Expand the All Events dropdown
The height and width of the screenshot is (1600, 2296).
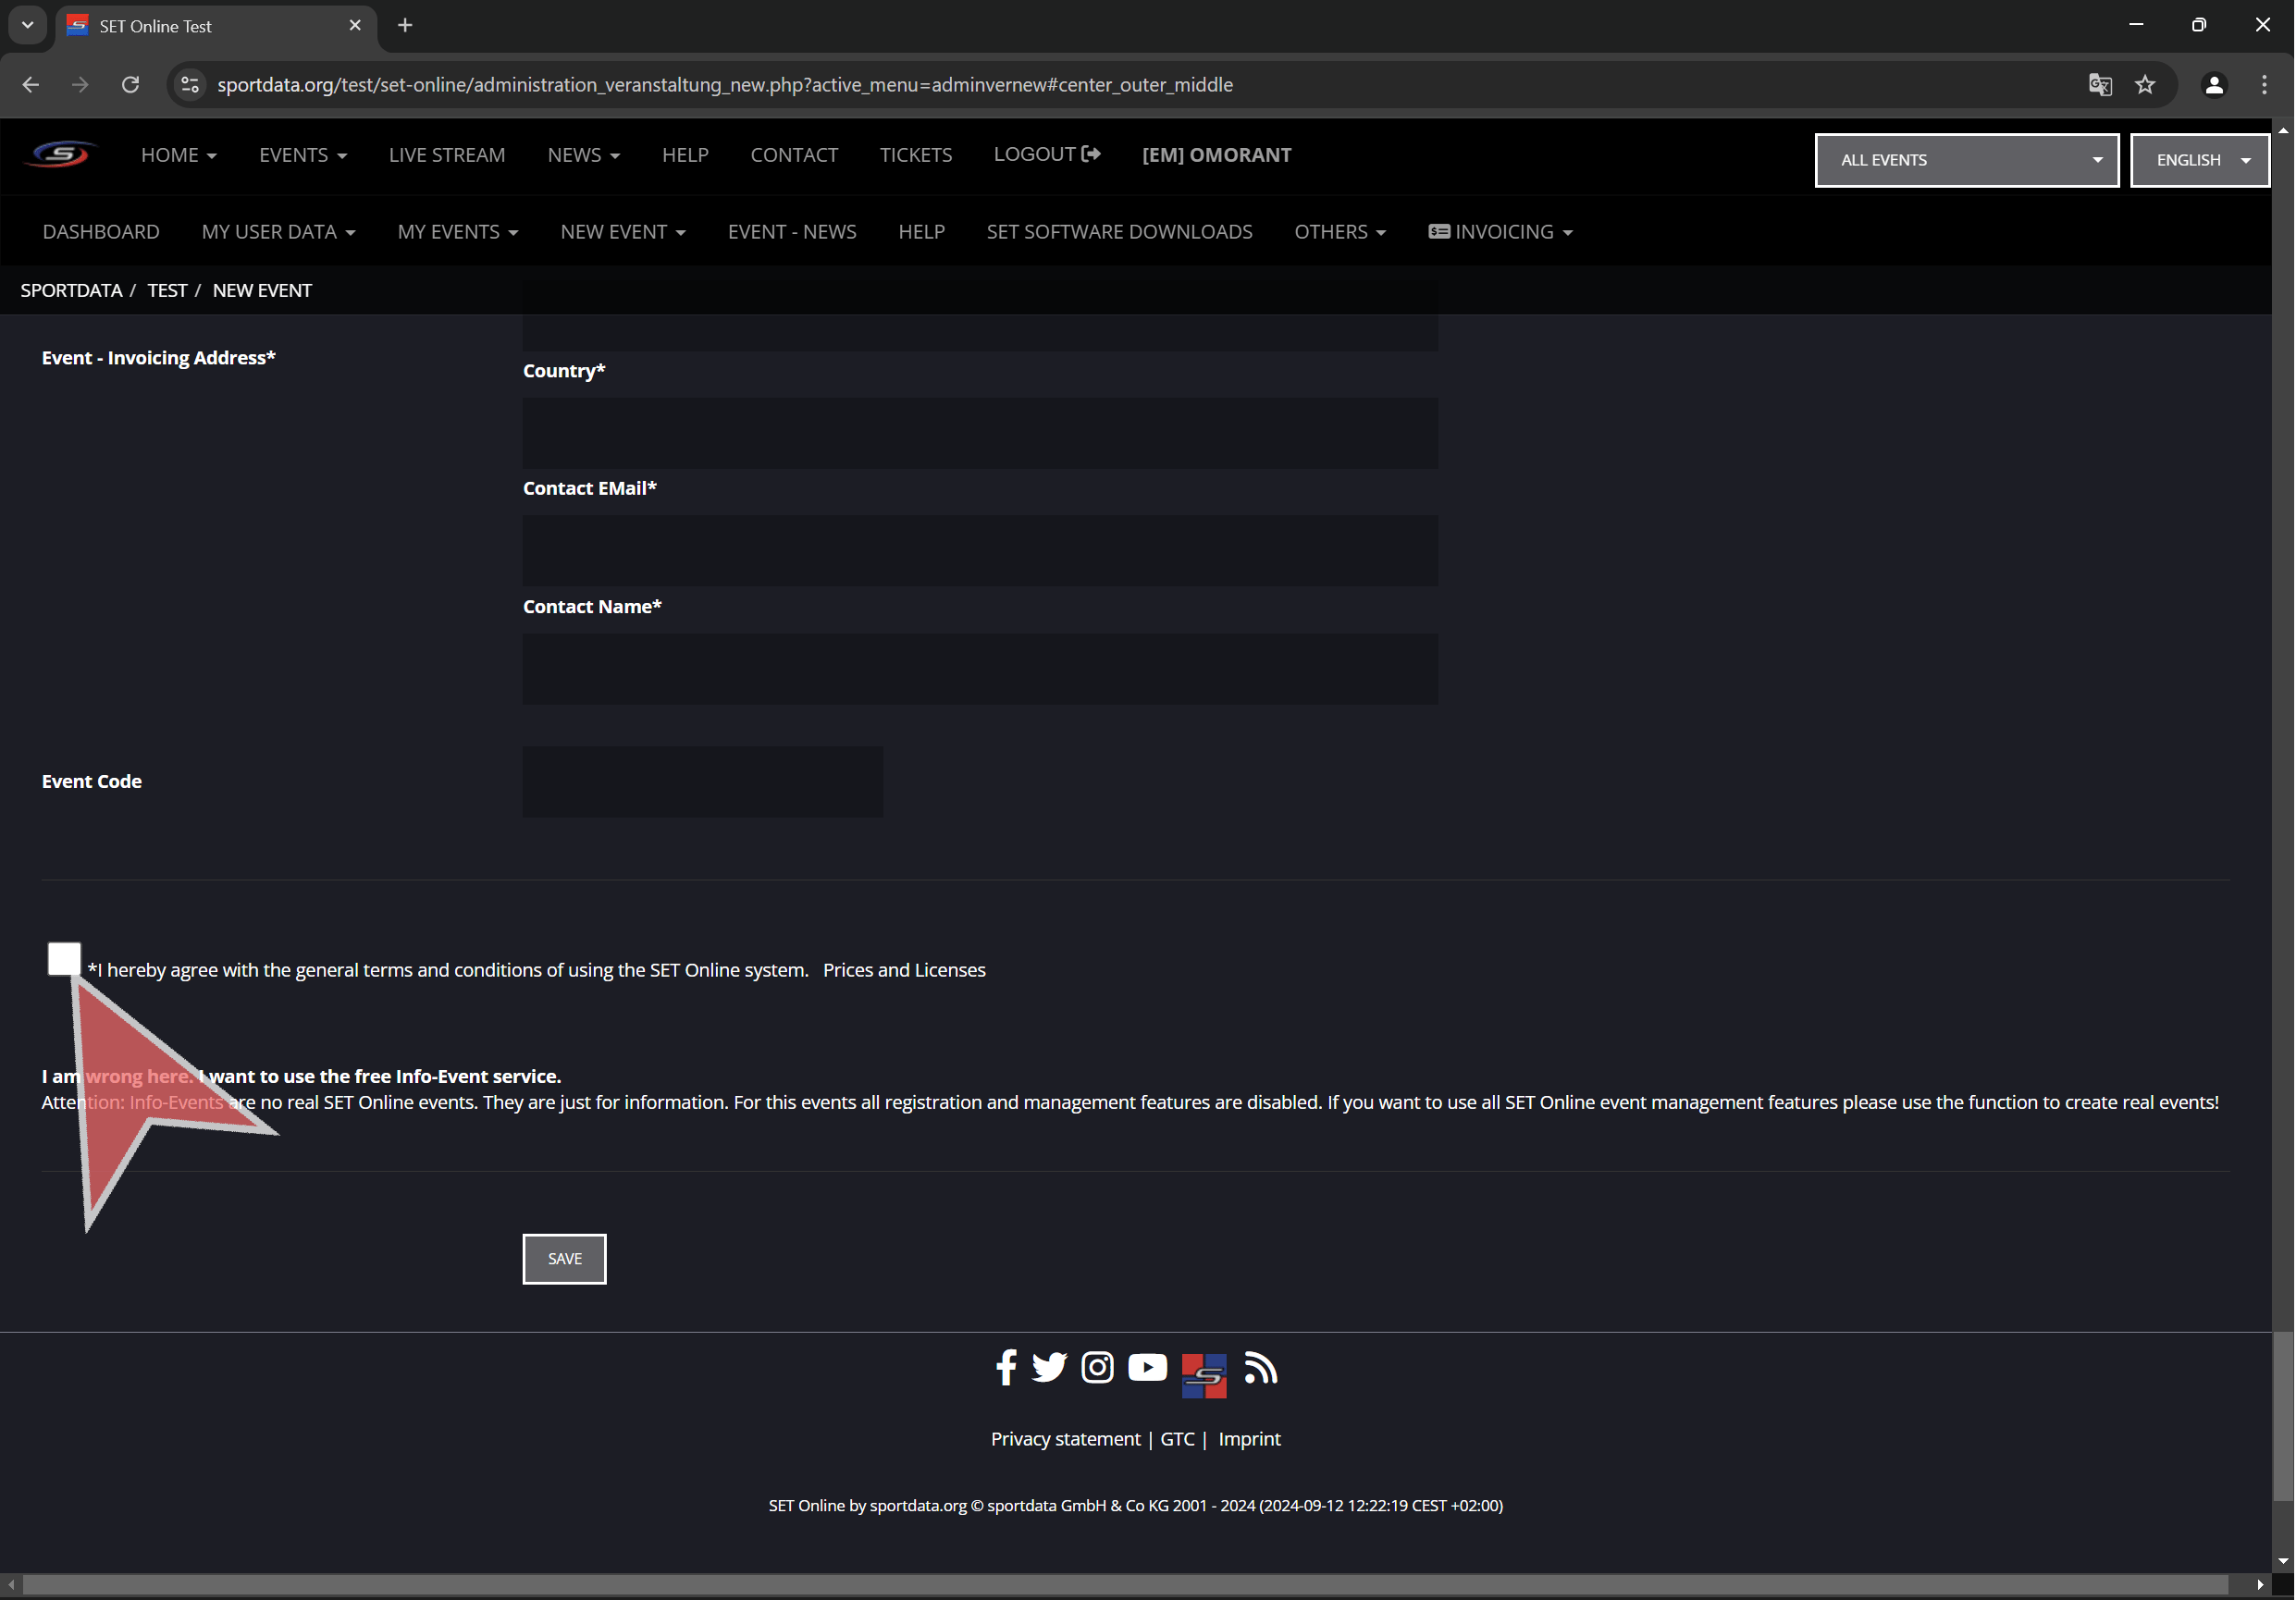pos(1966,160)
